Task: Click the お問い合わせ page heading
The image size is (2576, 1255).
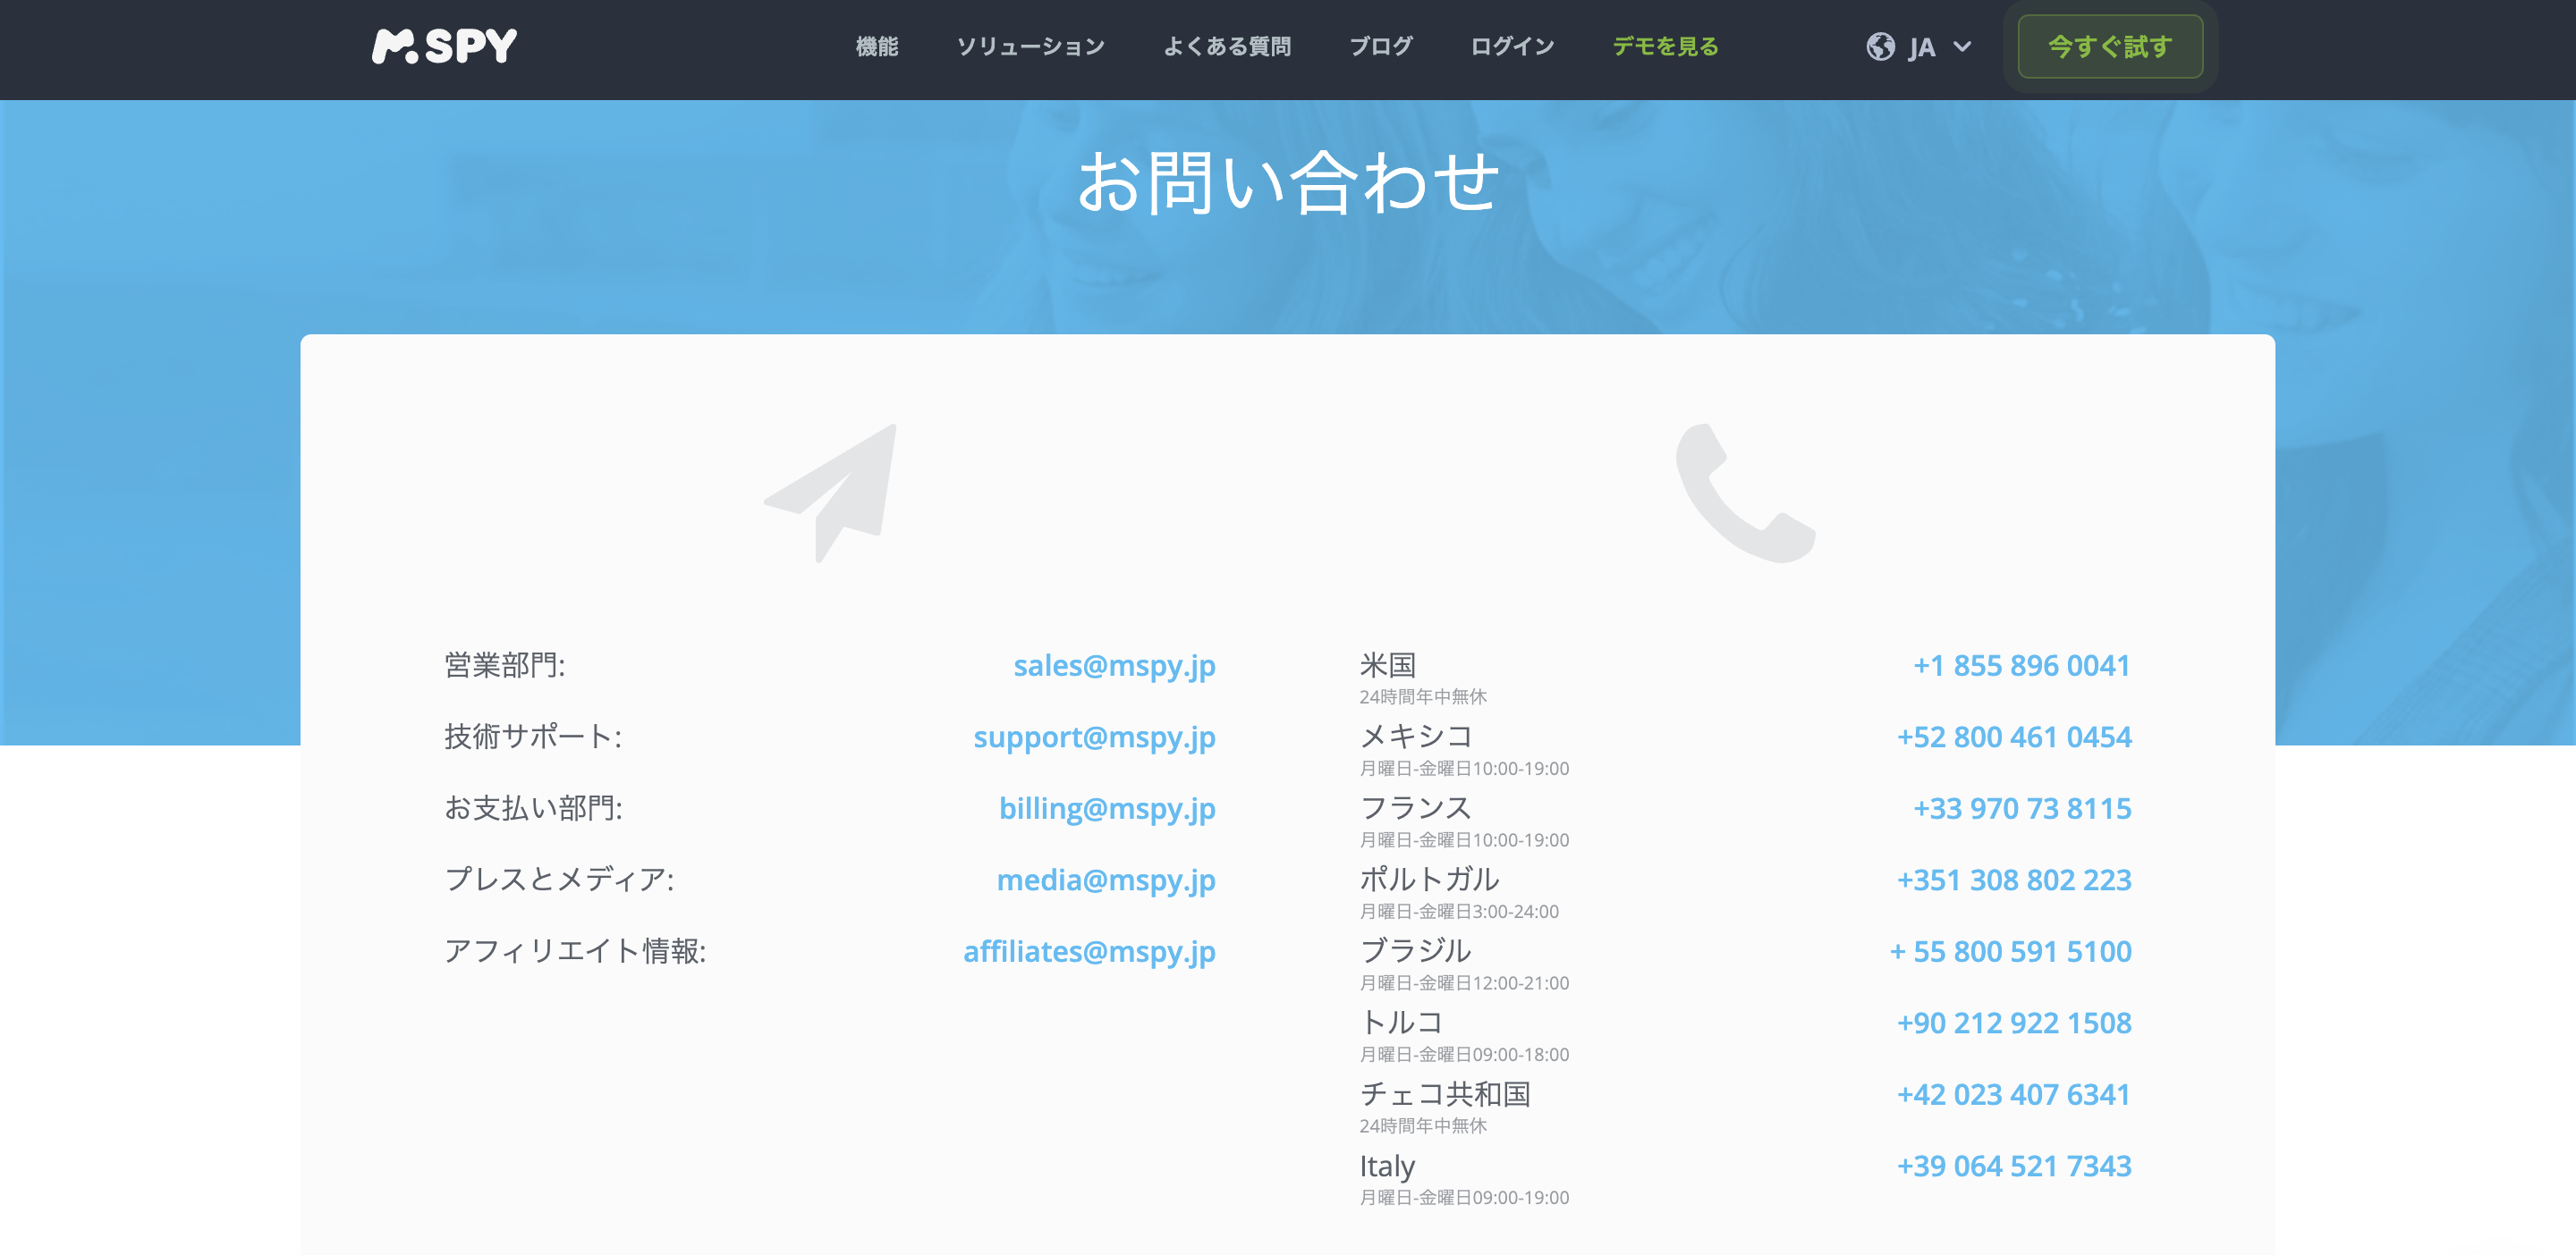Action: click(1288, 183)
